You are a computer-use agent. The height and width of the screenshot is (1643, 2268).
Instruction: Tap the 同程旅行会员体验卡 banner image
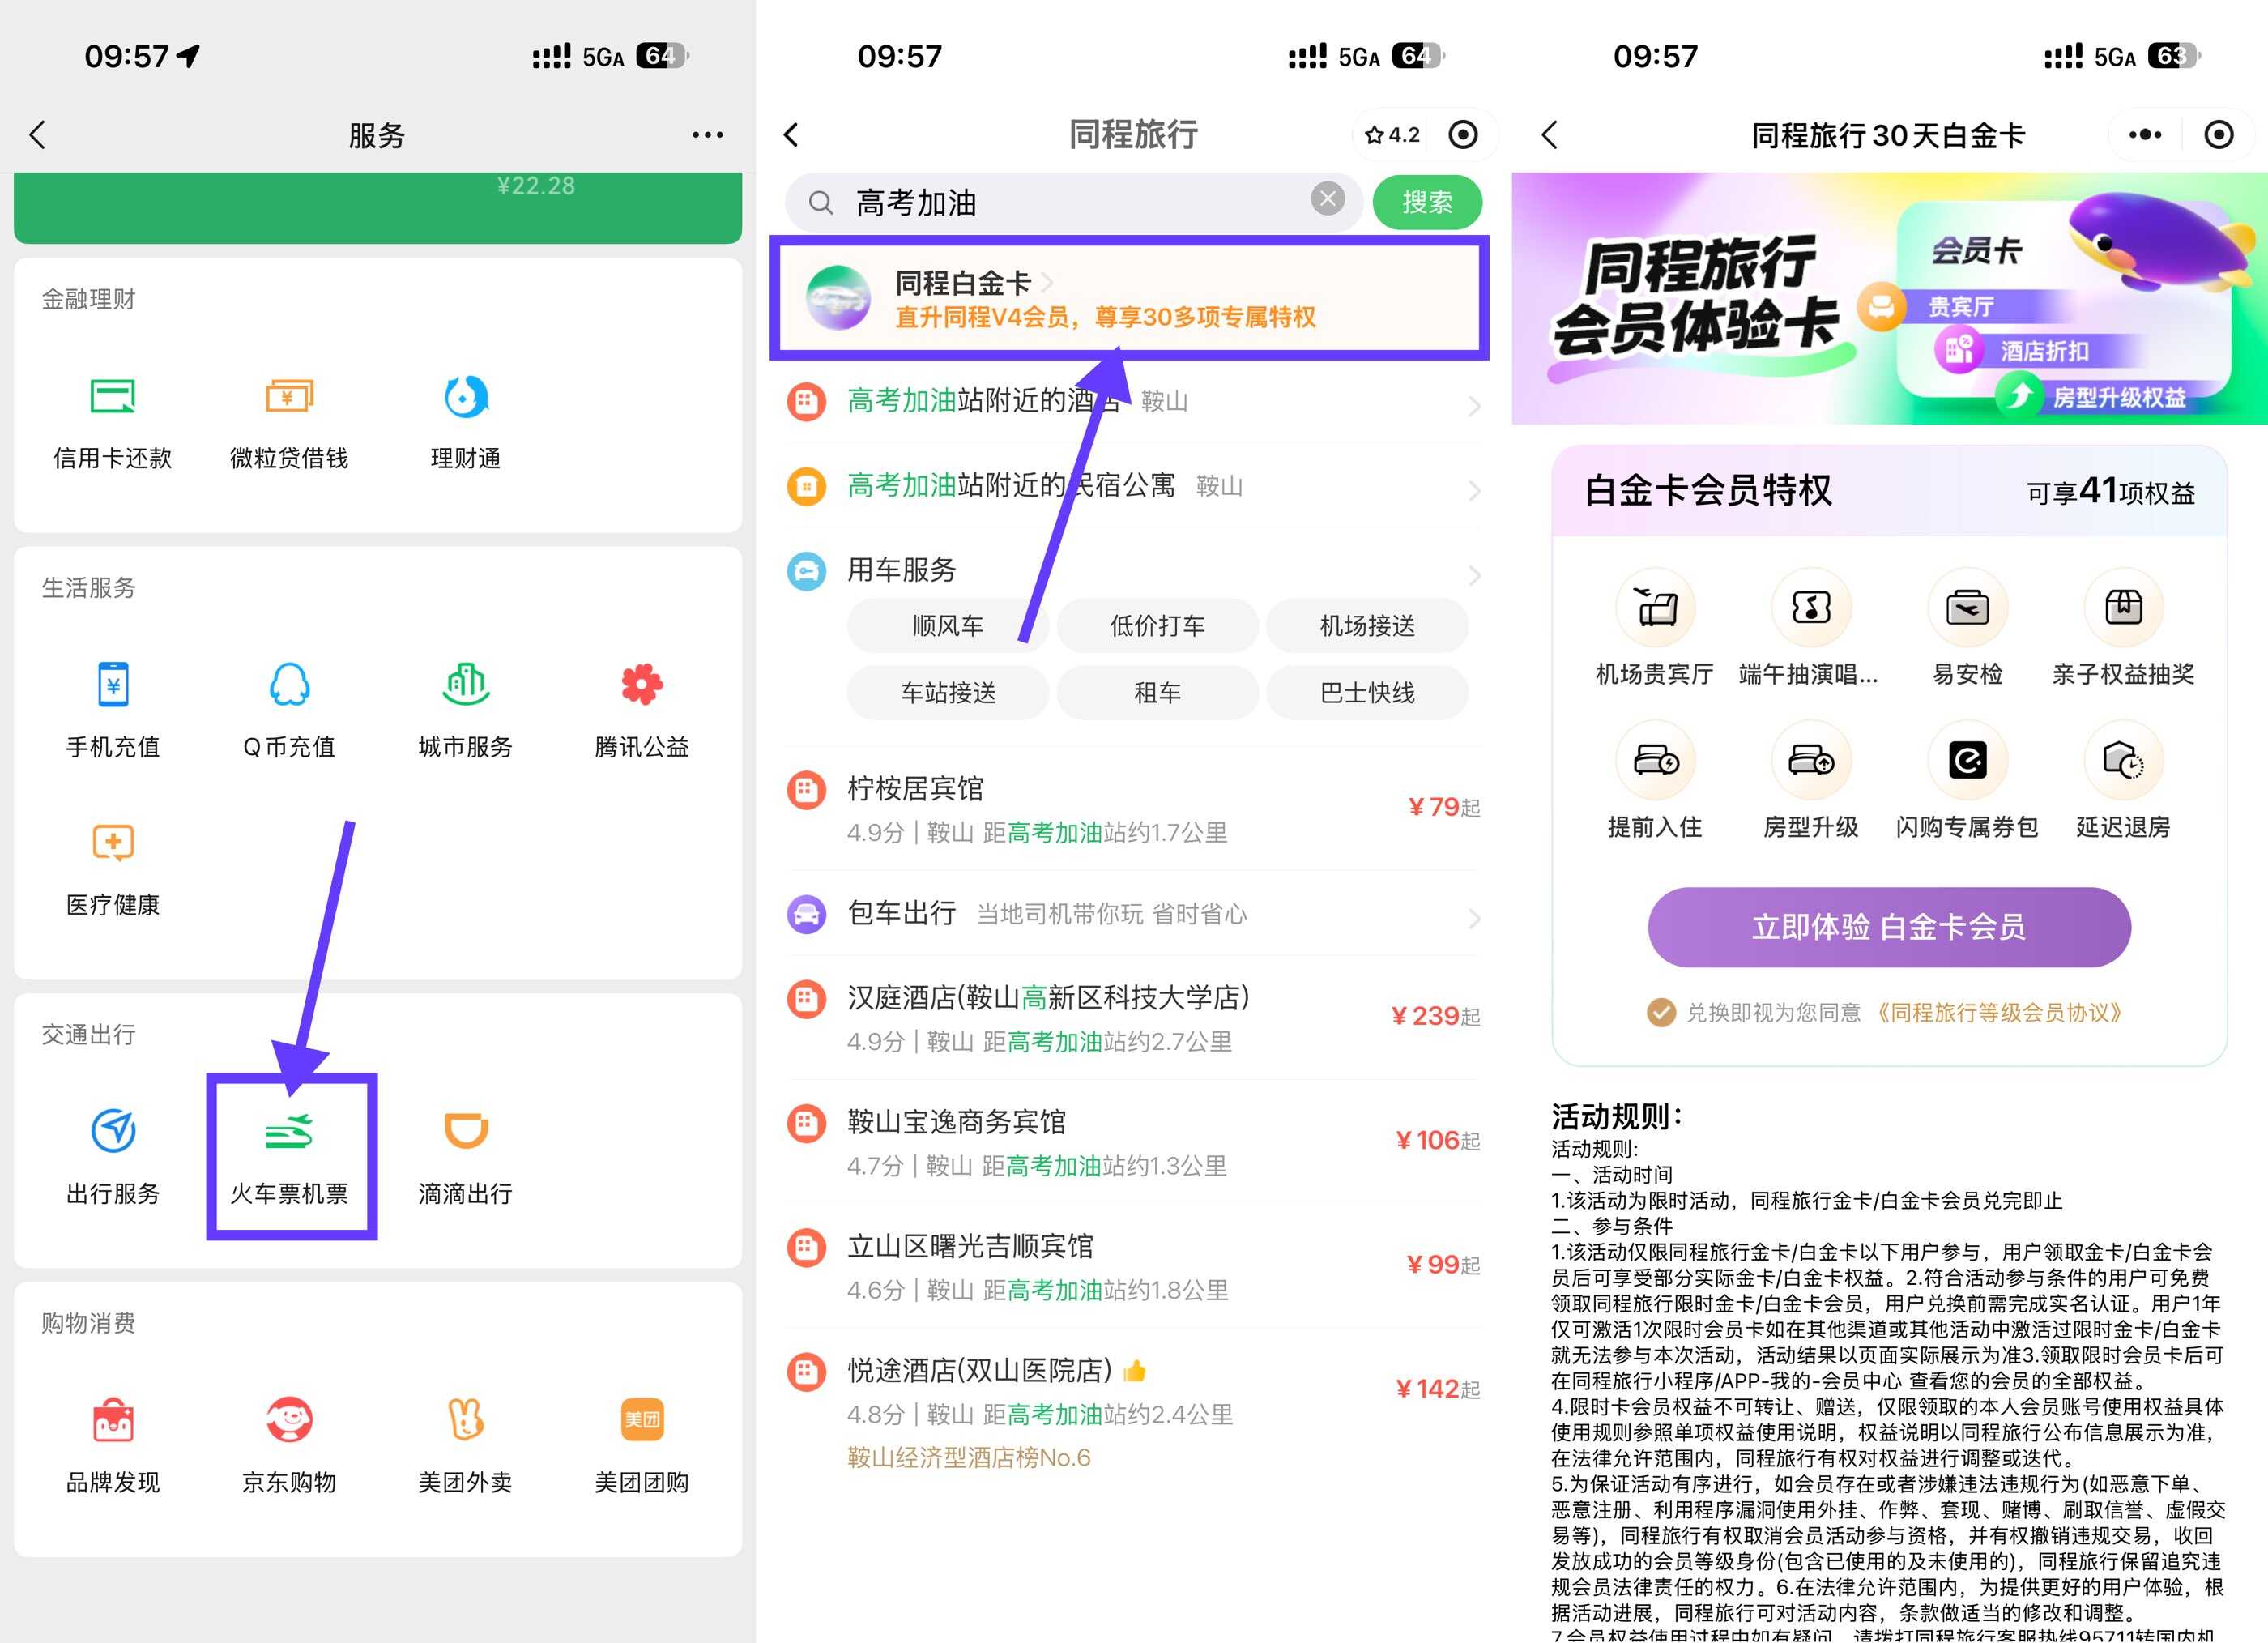point(1889,298)
